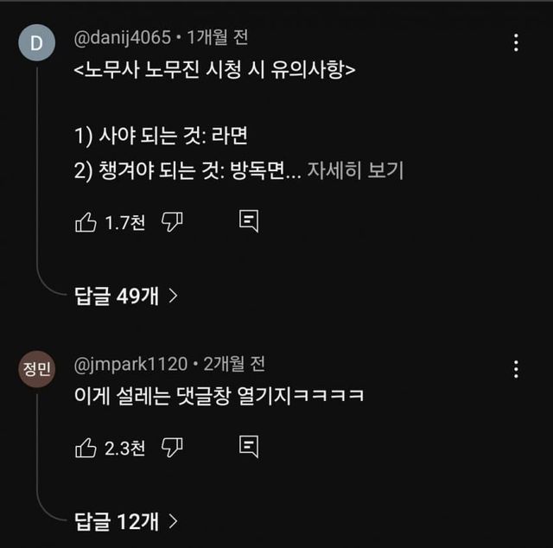
Task: Click the 노무사 노무진 시청 시 유의사항 heading
Action: click(215, 70)
